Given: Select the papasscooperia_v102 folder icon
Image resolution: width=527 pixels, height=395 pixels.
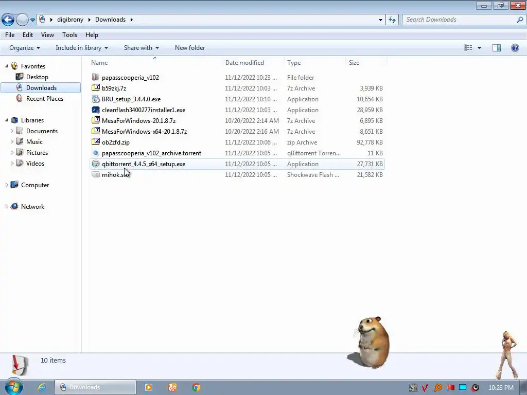Looking at the screenshot, I should point(96,77).
